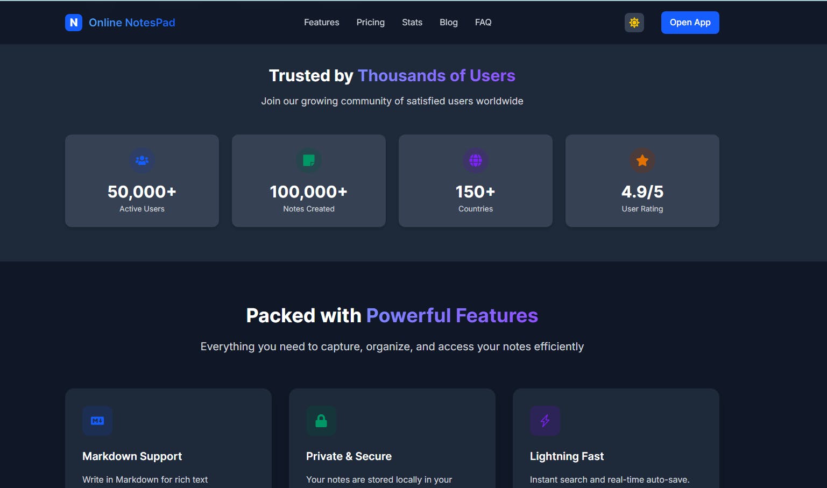Select the 50,000+ Active Users card
The width and height of the screenshot is (827, 488).
coord(142,181)
